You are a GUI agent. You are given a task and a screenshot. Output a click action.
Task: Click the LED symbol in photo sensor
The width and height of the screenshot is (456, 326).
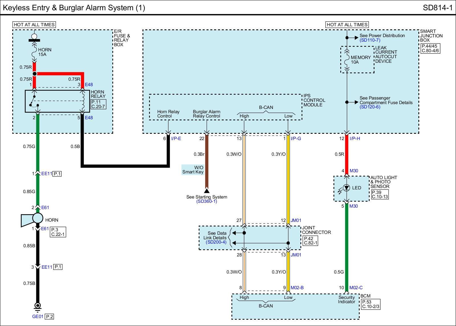pos(346,188)
